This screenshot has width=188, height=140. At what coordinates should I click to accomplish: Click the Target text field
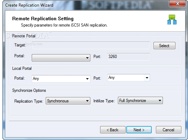tap(91, 45)
